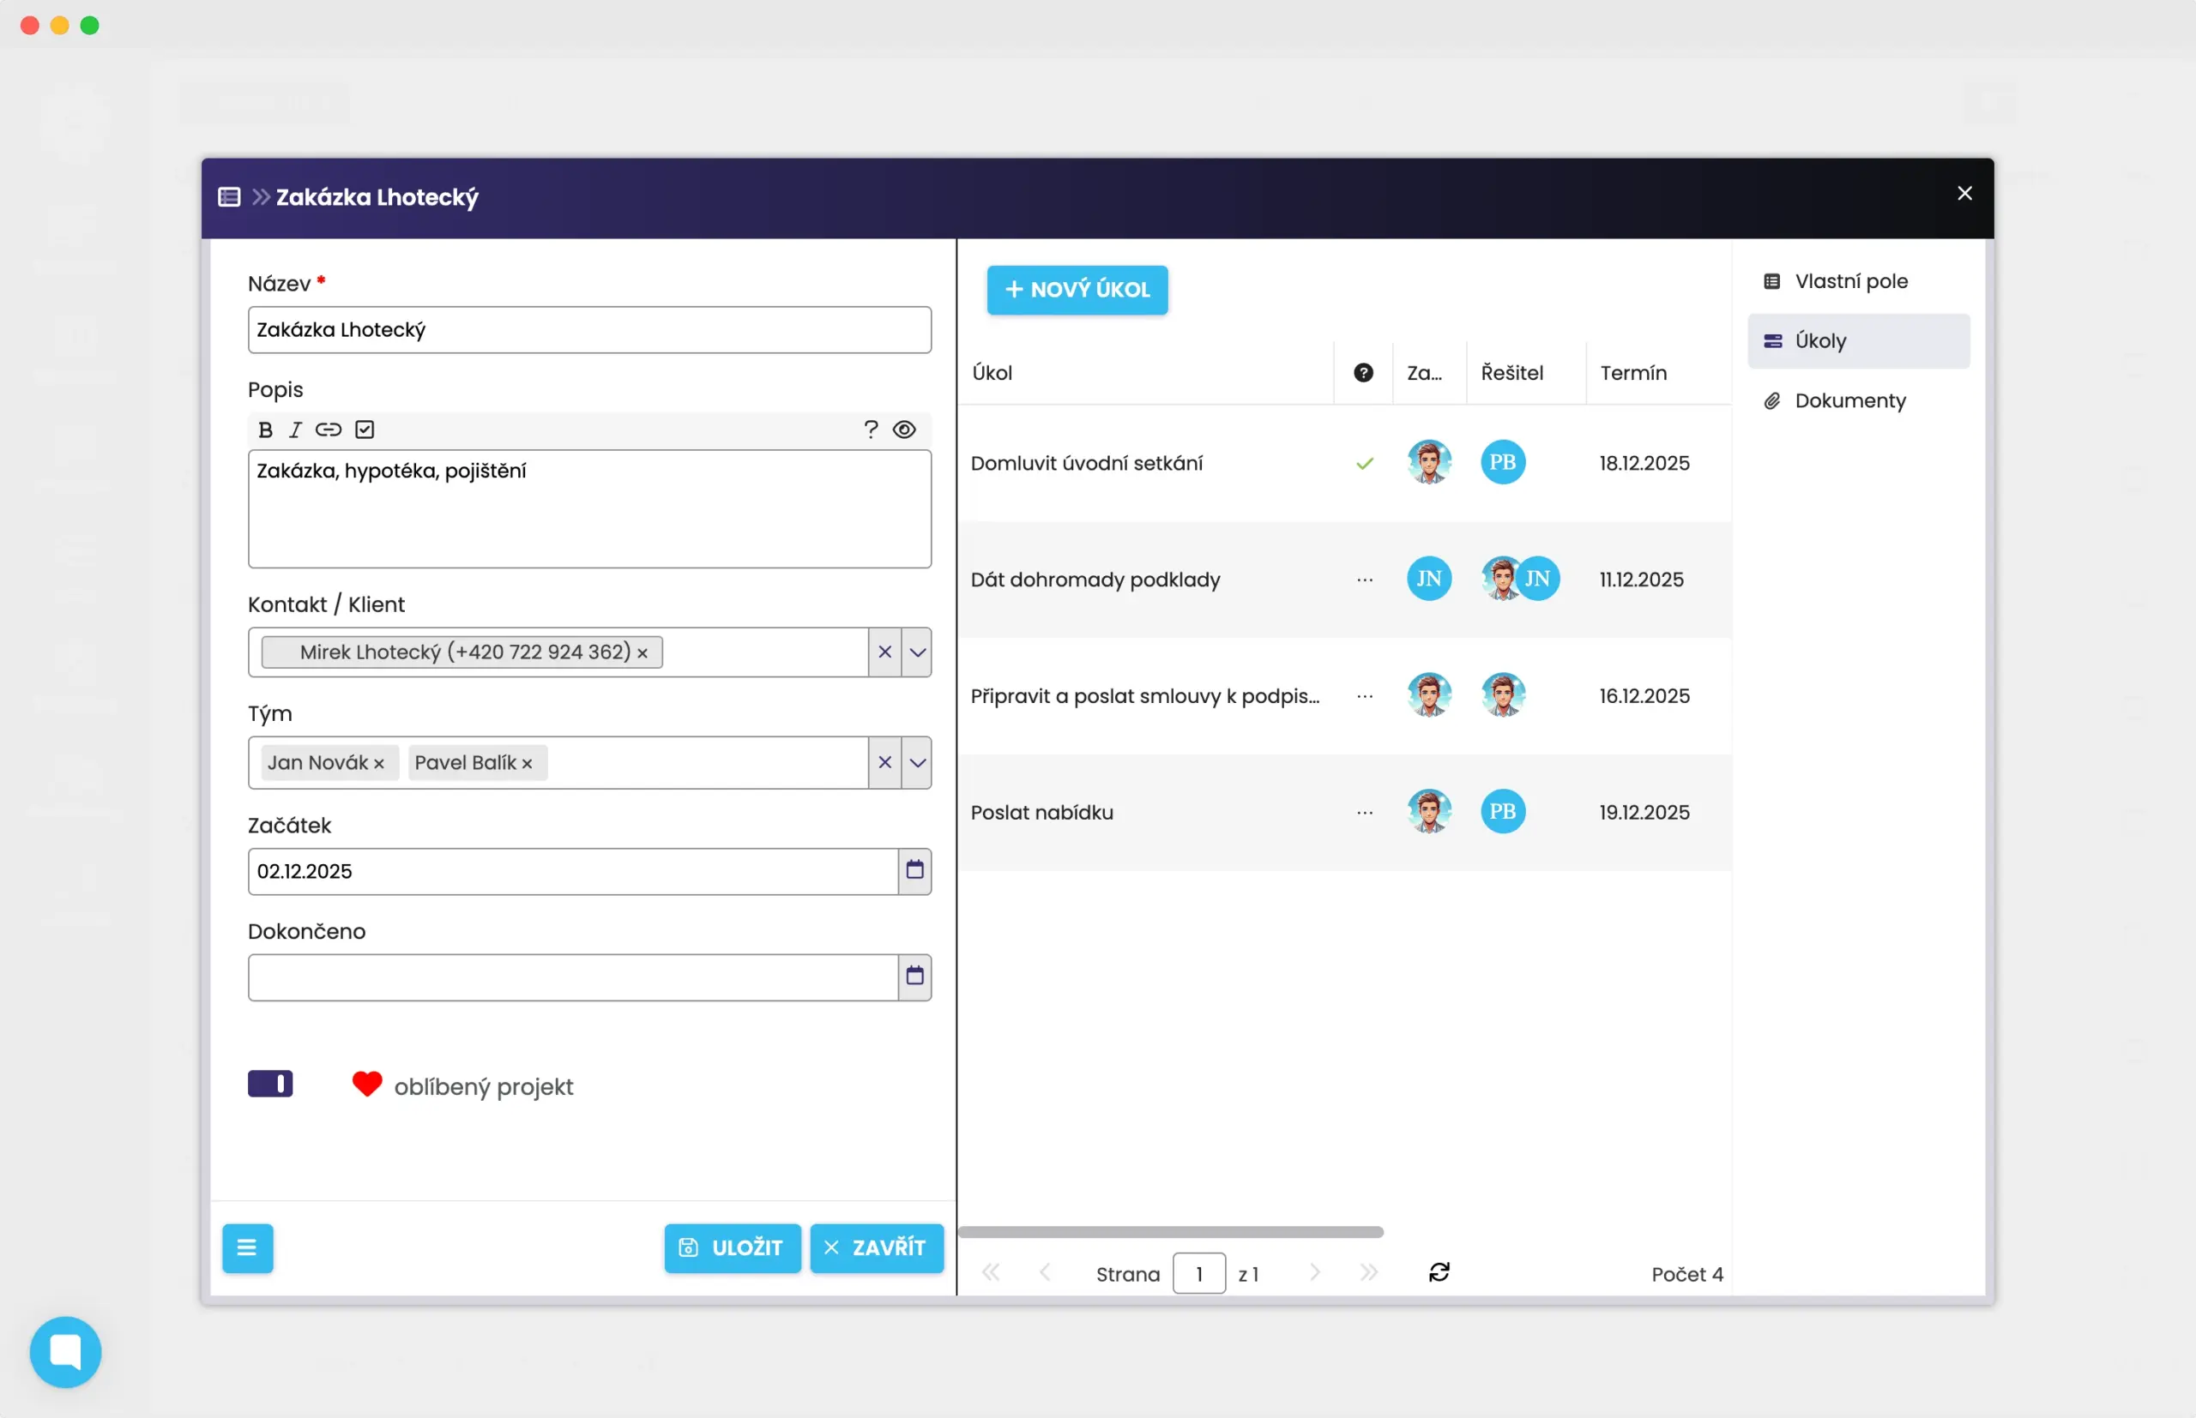This screenshot has width=2196, height=1418.
Task: Open the hamburger menu button bottom left
Action: point(247,1247)
